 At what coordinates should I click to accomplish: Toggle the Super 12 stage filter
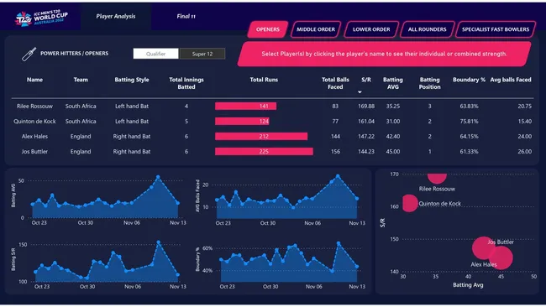202,54
